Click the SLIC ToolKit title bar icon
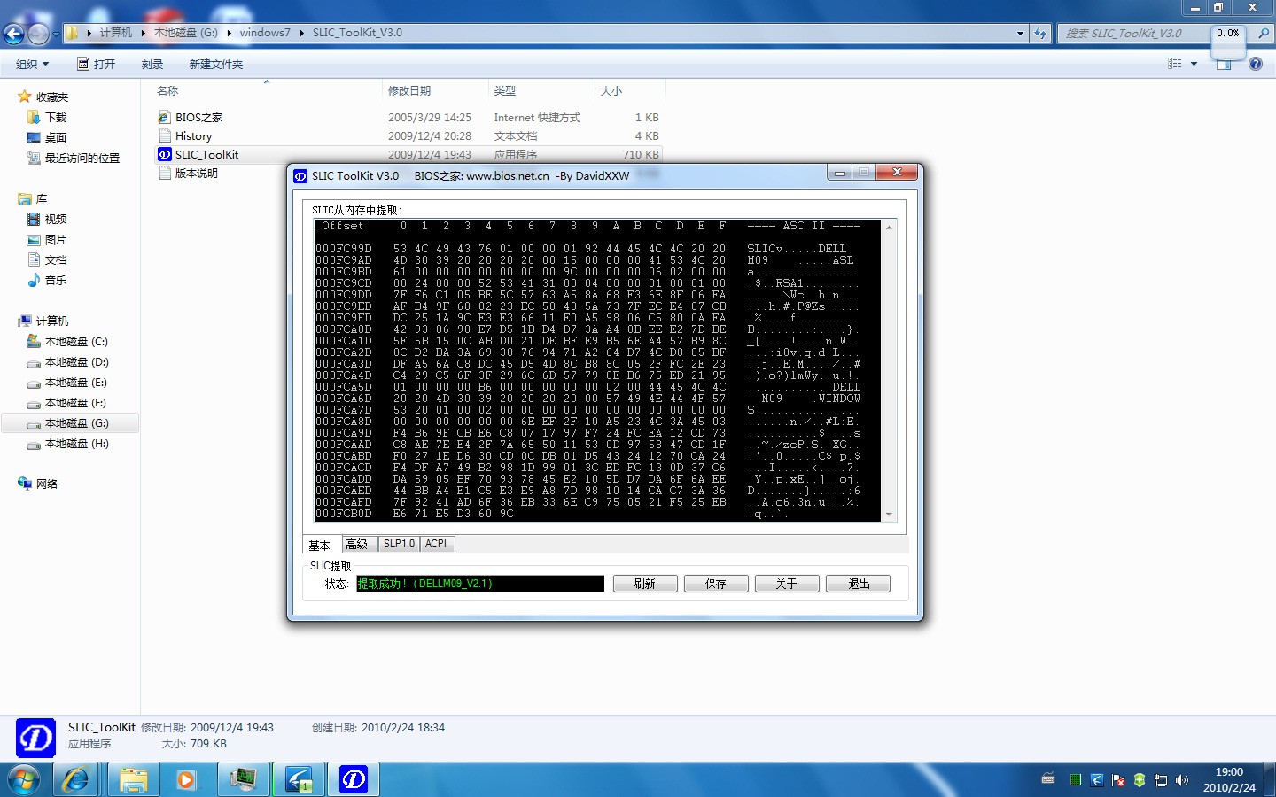 300,175
